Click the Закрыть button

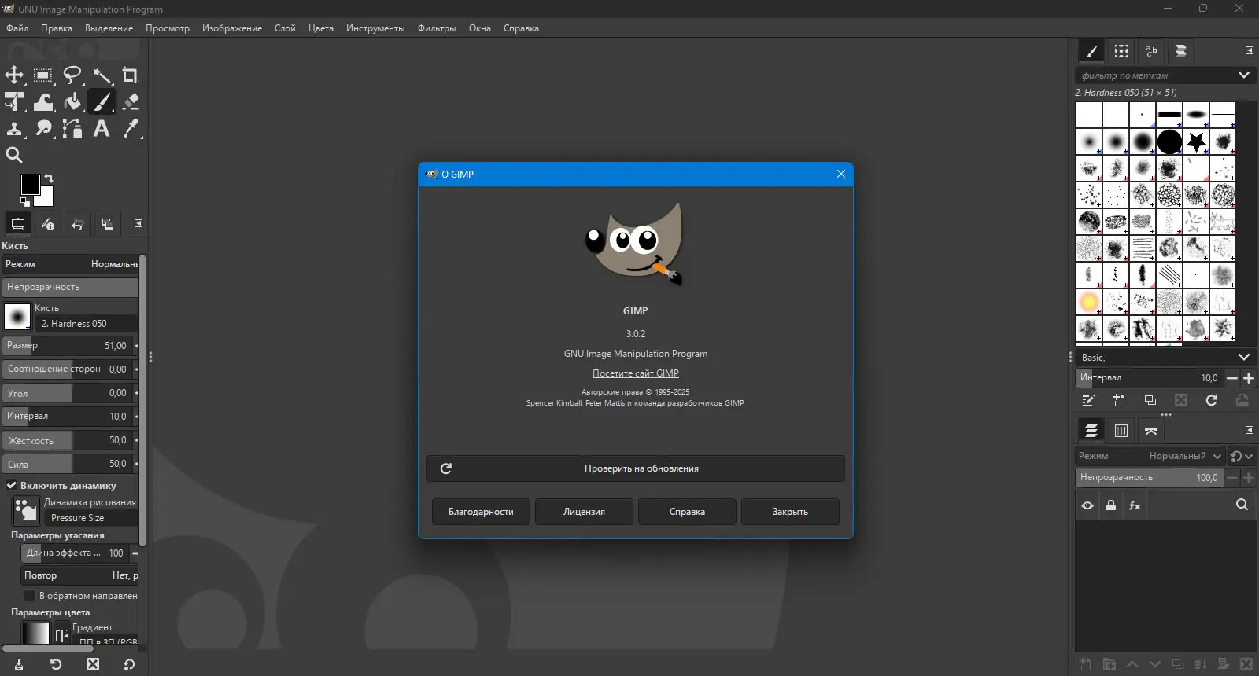coord(790,512)
